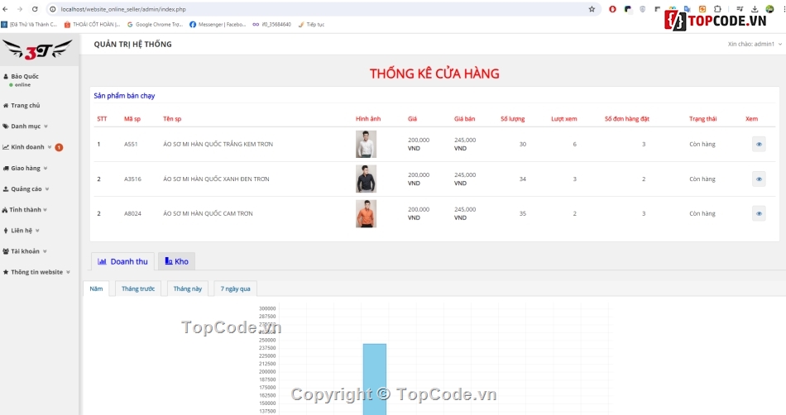Click the Lượt xem column header
The width and height of the screenshot is (786, 415).
pyautogui.click(x=564, y=119)
